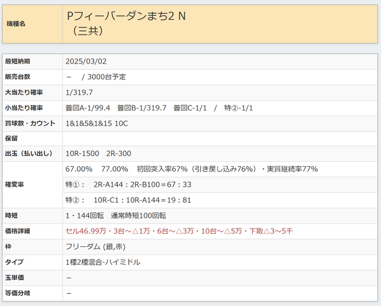Click the '出玉（払い出し）' row label
This screenshot has height=306, width=381.
[x=29, y=154]
